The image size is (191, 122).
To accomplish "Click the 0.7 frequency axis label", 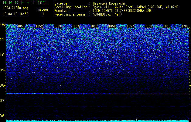I will (x=3, y=101).
